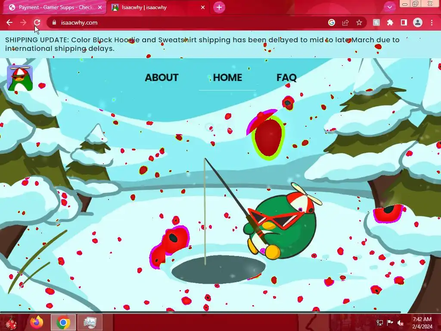Open the Chrome profile avatar
Screen dimensions: 441x331
418,22
